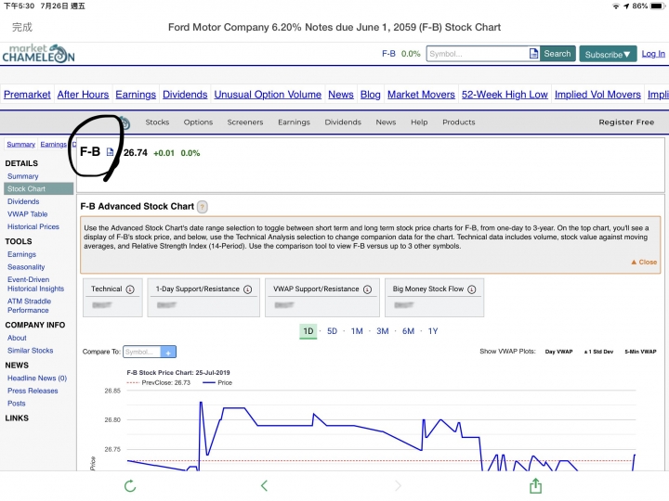Open the 52-Week High Low link

(505, 95)
